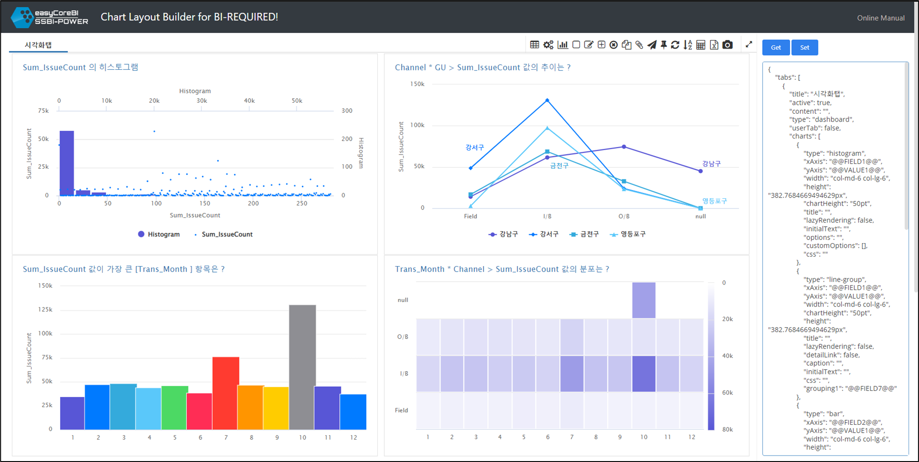Click title 'Channel * GU > Sum_IssueCount 값의 추이는 ?'

482,67
